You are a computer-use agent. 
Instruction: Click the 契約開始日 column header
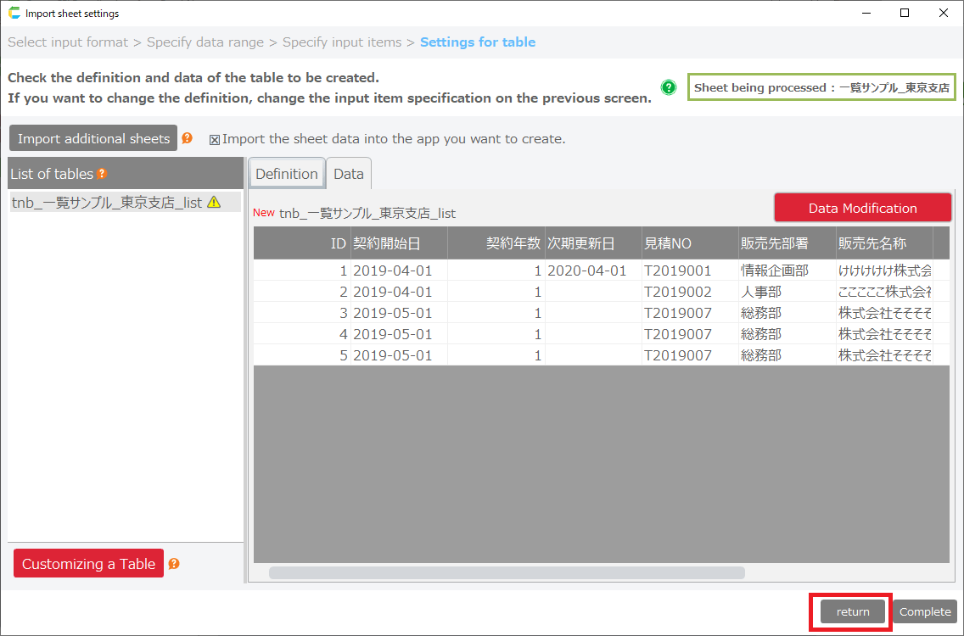pos(387,243)
